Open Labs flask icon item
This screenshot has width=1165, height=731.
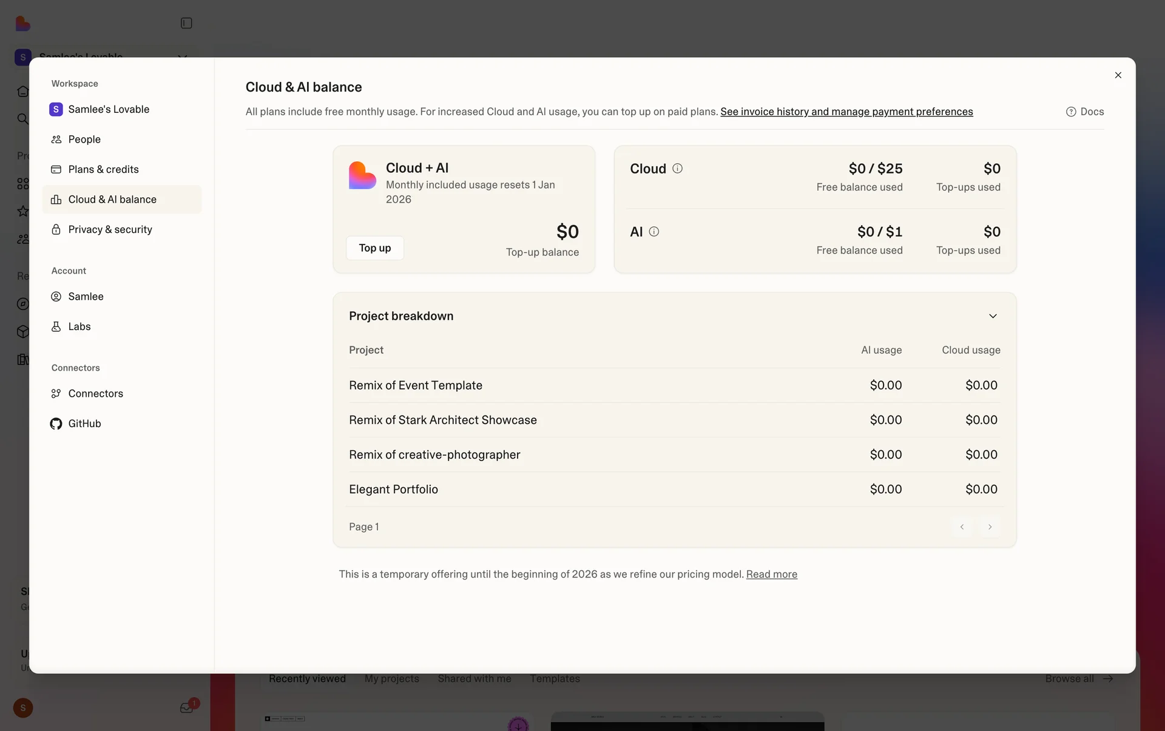(x=56, y=326)
